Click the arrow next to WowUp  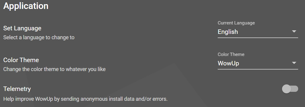click(x=294, y=63)
